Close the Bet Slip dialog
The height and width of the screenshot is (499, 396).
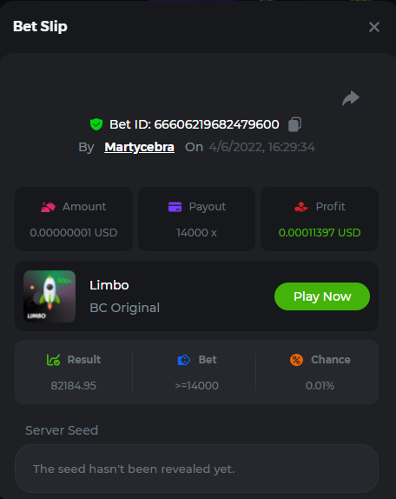click(374, 27)
